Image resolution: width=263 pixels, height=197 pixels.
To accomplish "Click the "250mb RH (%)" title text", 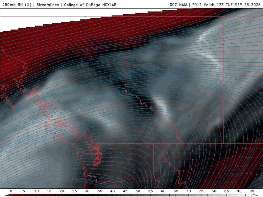I will [17, 5].
